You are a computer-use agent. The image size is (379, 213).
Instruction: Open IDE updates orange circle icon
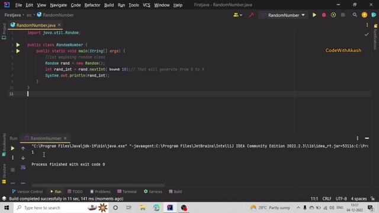(364, 15)
